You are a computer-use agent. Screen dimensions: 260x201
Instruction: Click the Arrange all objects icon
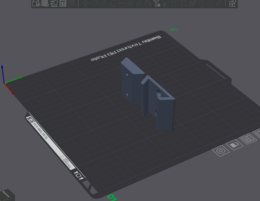[x=63, y=3]
